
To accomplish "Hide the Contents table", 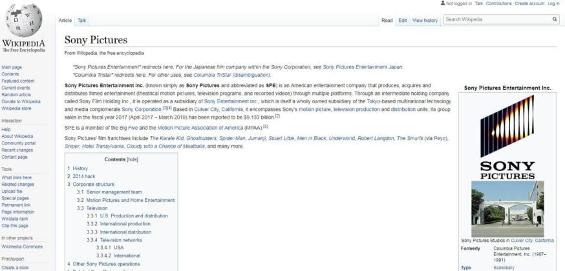I will coord(132,159).
